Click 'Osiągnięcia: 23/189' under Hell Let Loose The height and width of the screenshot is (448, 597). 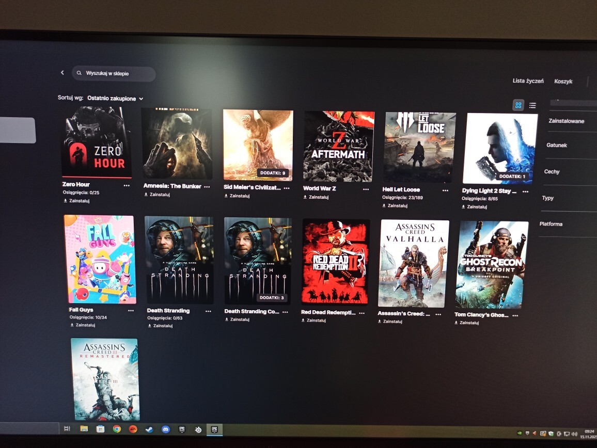click(402, 198)
